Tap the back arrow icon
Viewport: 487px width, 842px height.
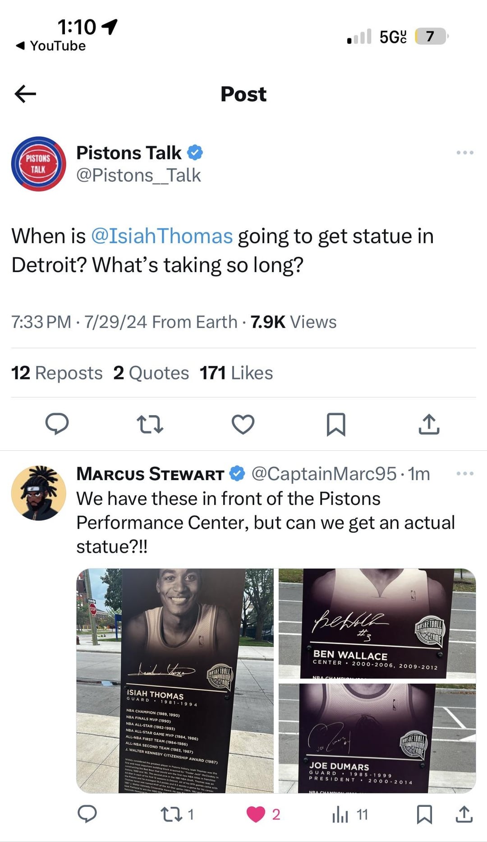(25, 94)
